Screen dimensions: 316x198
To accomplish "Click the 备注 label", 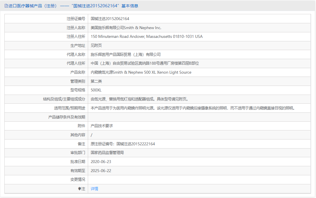I will point(81,144).
